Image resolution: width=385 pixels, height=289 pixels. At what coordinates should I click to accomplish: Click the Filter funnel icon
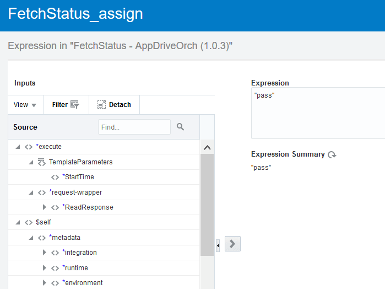pyautogui.click(x=75, y=105)
